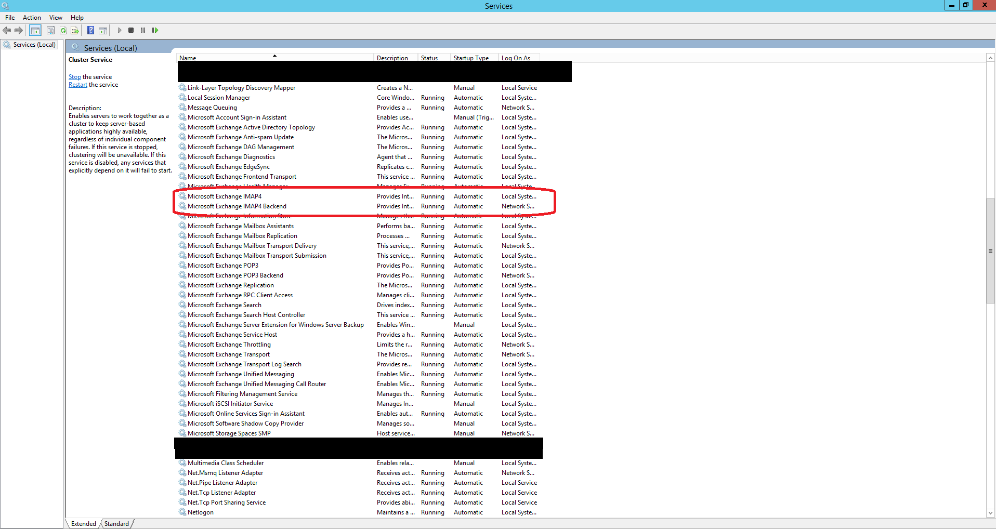Click the gear icon for Microsoft Exchange Throttling
Screen dimensions: 996x529
tap(182, 344)
